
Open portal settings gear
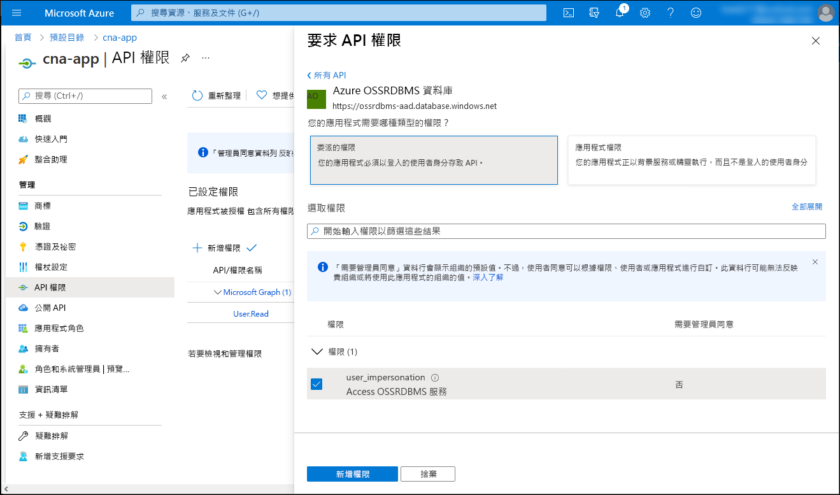click(645, 13)
